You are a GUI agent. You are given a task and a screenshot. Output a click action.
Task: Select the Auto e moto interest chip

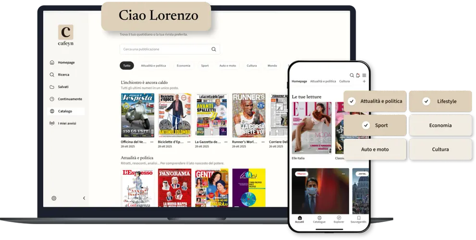click(375, 149)
